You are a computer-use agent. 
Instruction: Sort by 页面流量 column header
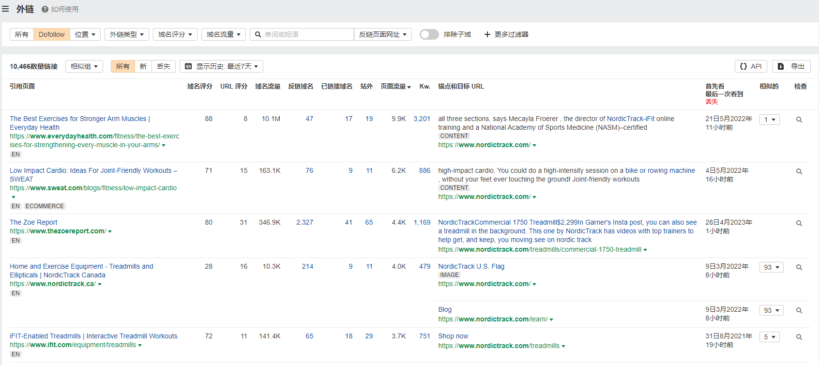point(395,86)
